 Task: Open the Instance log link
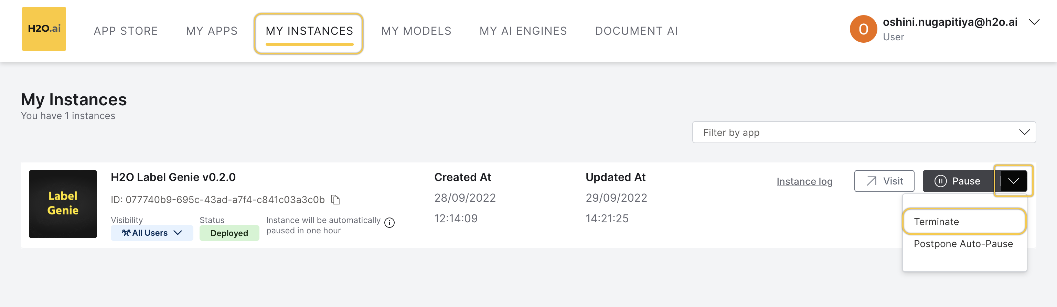click(804, 181)
